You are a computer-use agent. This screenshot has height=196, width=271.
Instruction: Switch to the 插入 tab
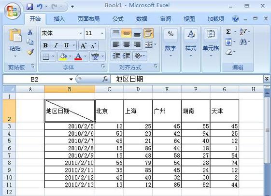(x=59, y=19)
